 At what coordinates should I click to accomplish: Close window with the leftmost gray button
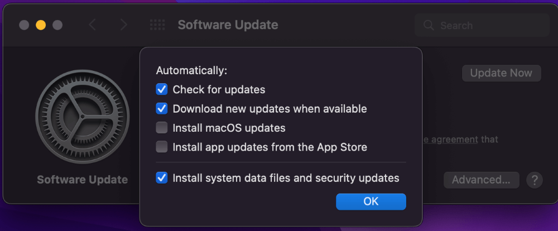[x=24, y=25]
